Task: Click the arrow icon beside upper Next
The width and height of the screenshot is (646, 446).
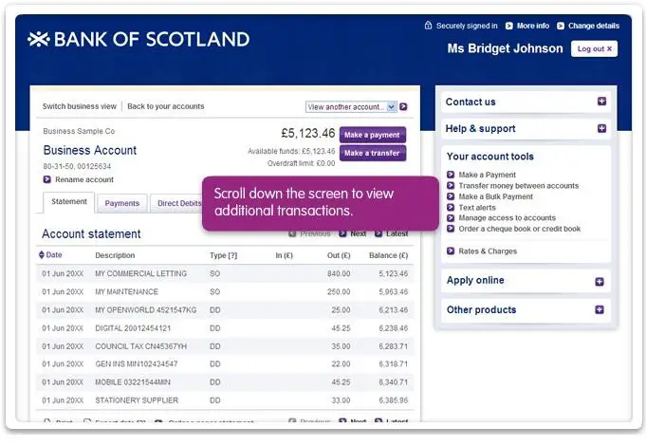Action: [342, 233]
